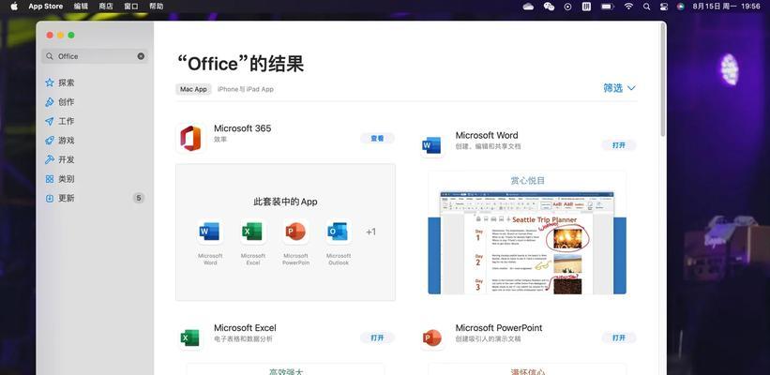Click the Outlook icon in the bundle
770x375 pixels.
[x=338, y=232]
